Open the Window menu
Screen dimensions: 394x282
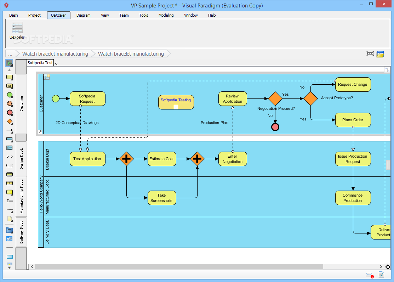point(191,15)
